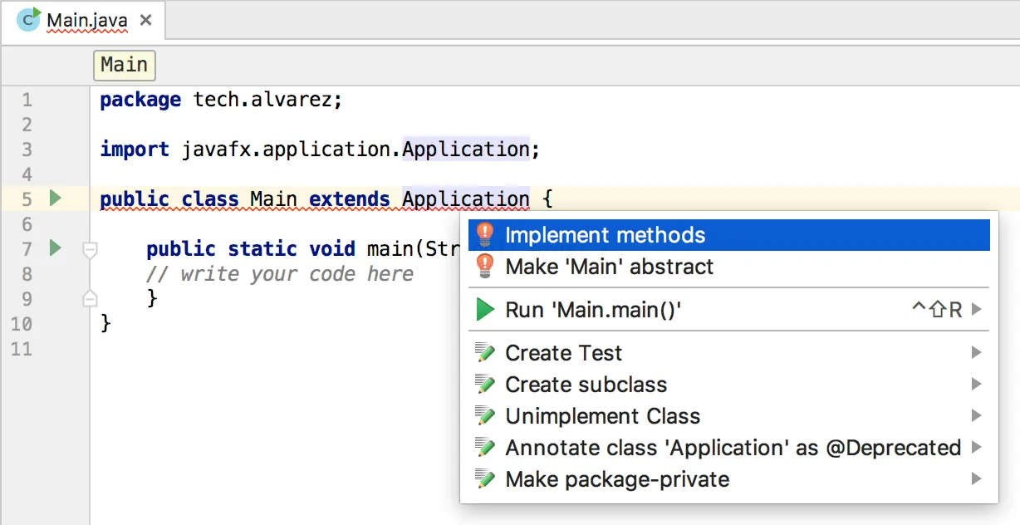Click the ^⇧R shortcut hint in the popup
The image size is (1020, 525).
pyautogui.click(x=937, y=310)
